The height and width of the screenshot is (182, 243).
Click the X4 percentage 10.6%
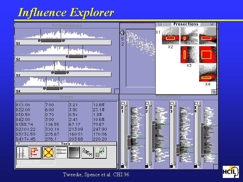pyautogui.click(x=99, y=120)
